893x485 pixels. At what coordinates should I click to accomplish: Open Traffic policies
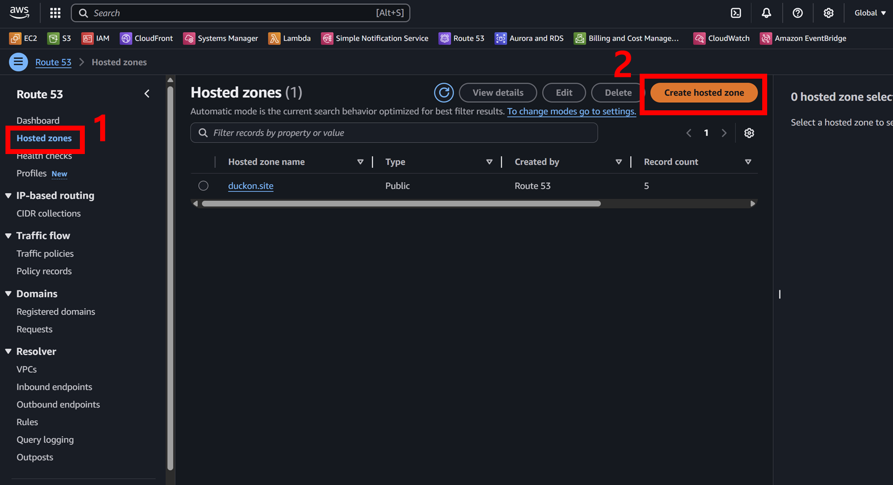tap(45, 253)
